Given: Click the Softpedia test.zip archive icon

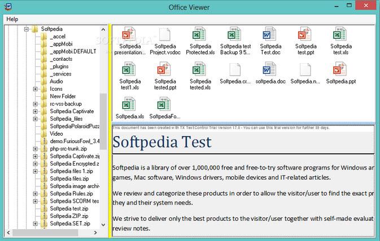Looking at the screenshot, I should [x=44, y=208].
